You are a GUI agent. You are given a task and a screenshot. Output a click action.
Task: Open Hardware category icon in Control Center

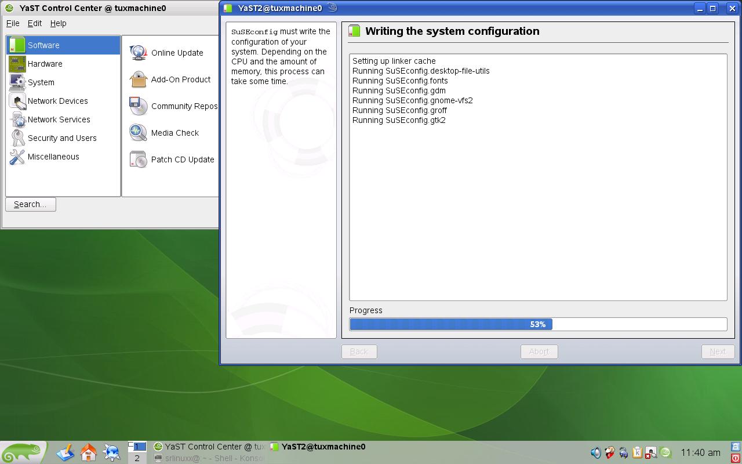coord(17,64)
